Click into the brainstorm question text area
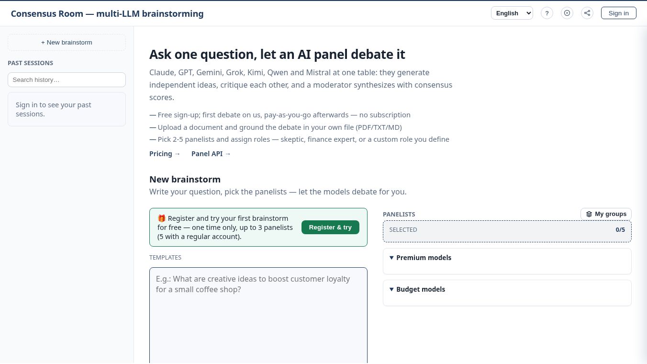647x364 pixels. (258, 315)
